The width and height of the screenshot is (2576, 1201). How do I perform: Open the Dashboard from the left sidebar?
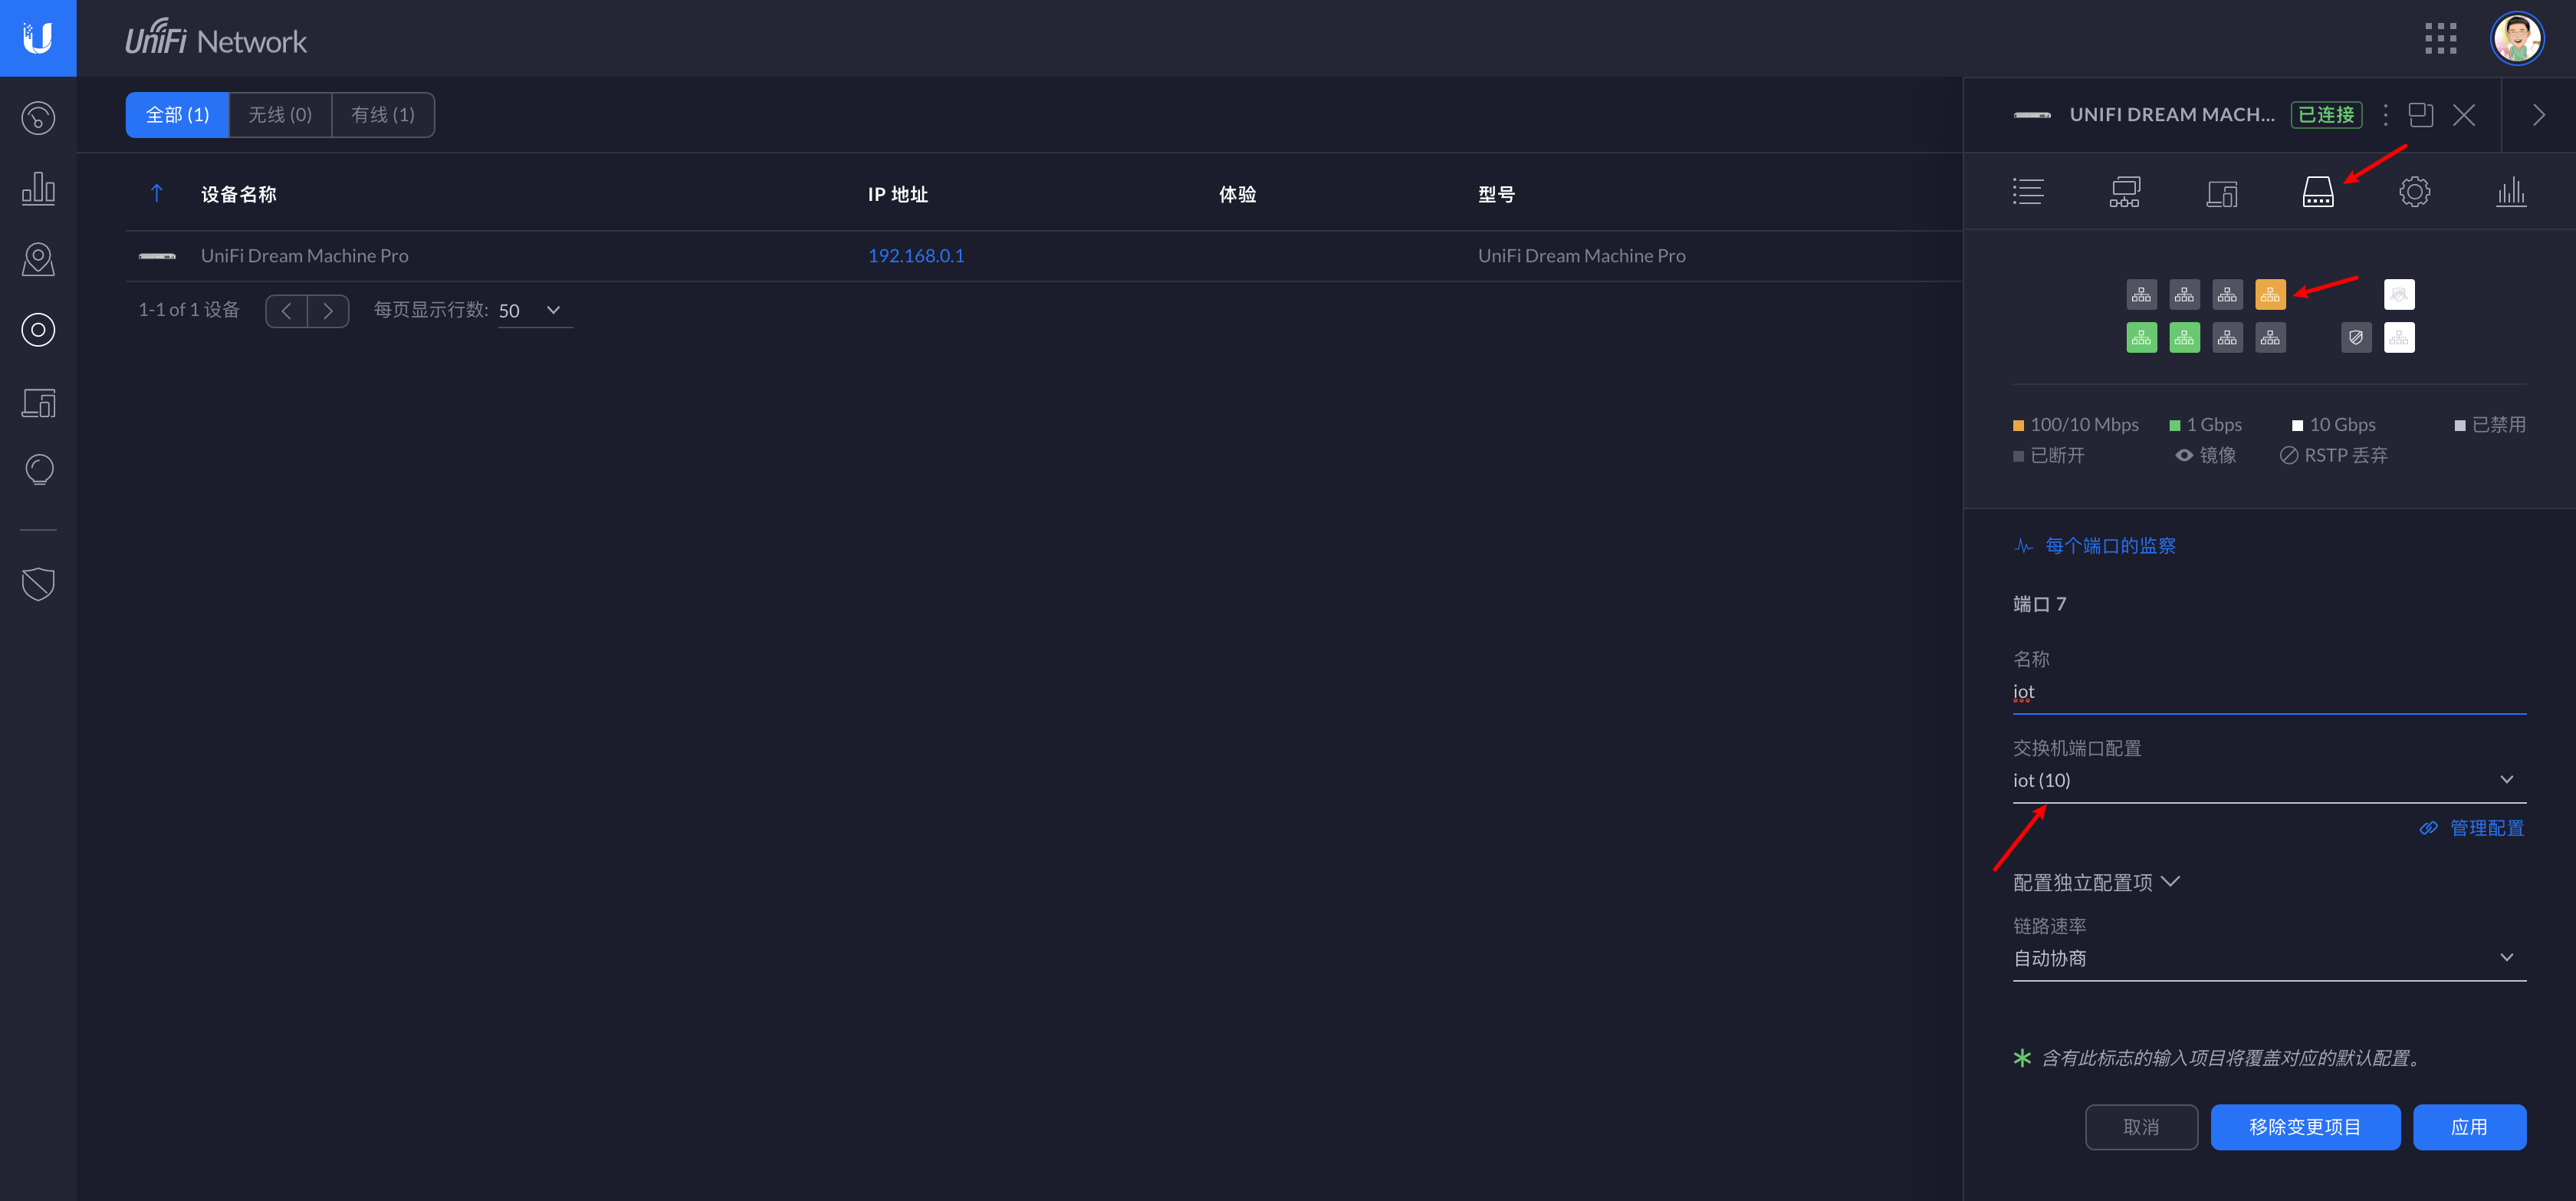pyautogui.click(x=38, y=118)
